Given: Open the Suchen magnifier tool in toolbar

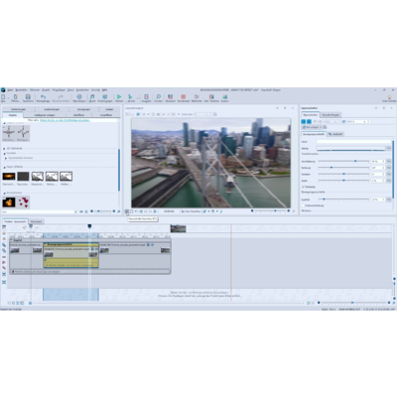Looking at the screenshot, I should point(159,97).
